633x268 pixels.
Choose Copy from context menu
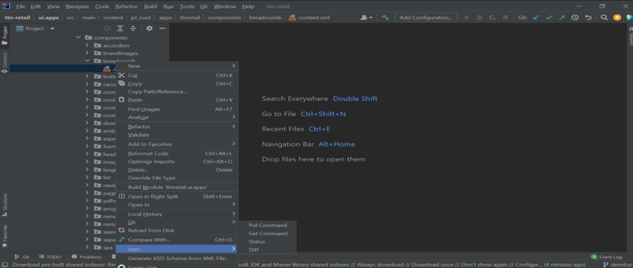176,83
